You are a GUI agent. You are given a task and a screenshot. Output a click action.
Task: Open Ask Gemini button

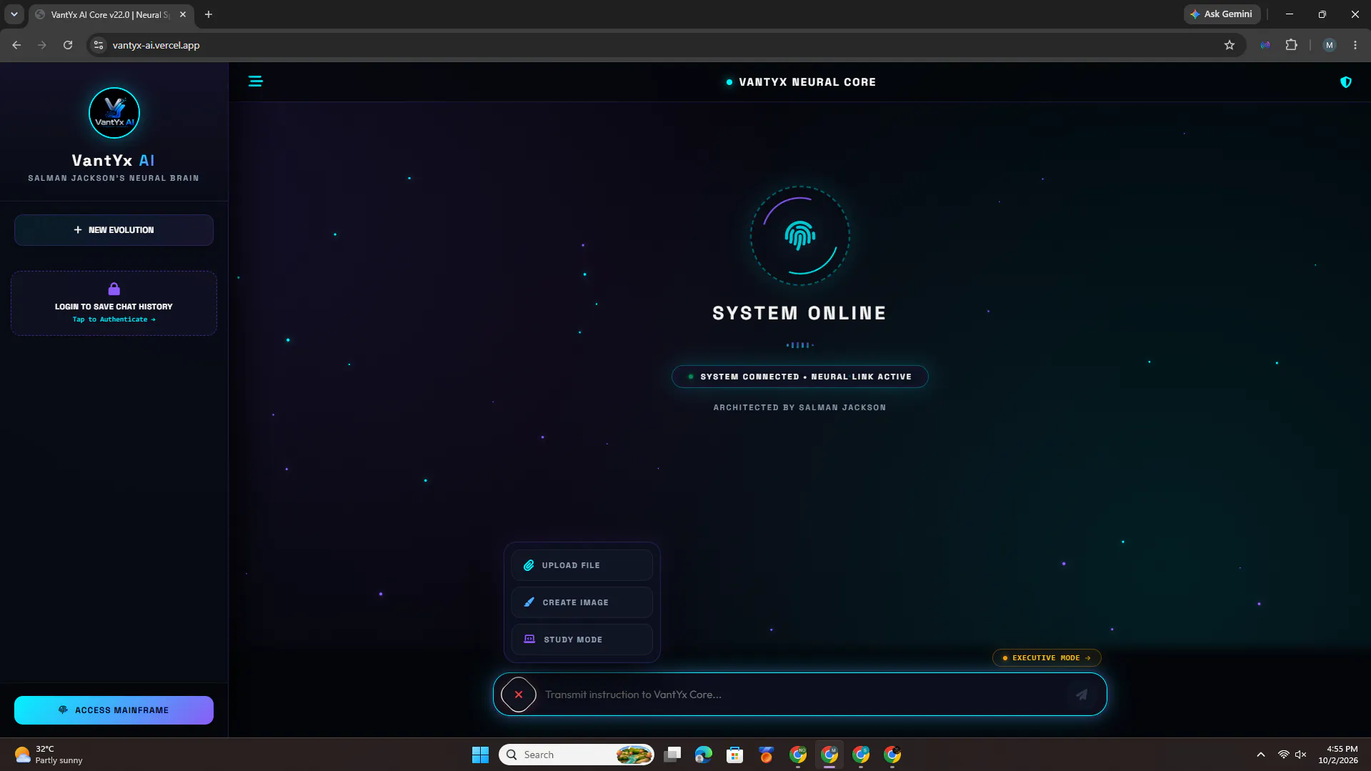point(1222,14)
